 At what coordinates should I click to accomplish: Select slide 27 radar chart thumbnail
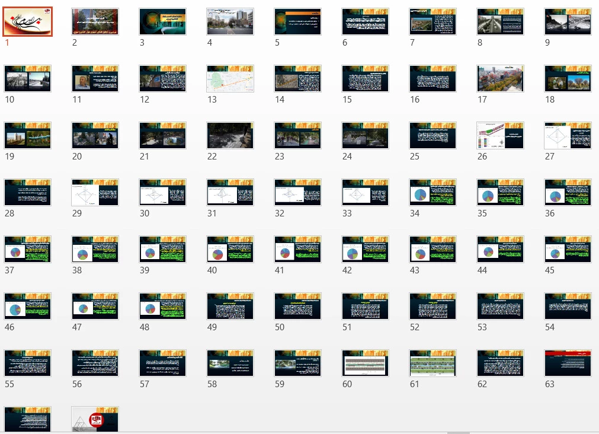point(568,136)
